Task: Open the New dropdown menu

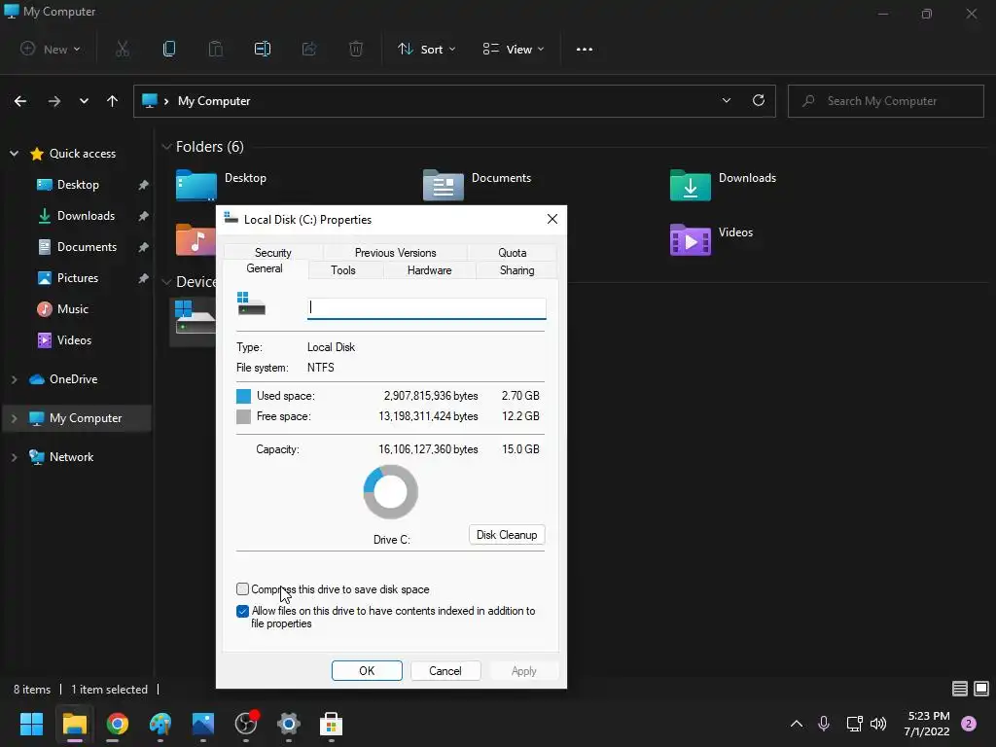Action: point(51,49)
